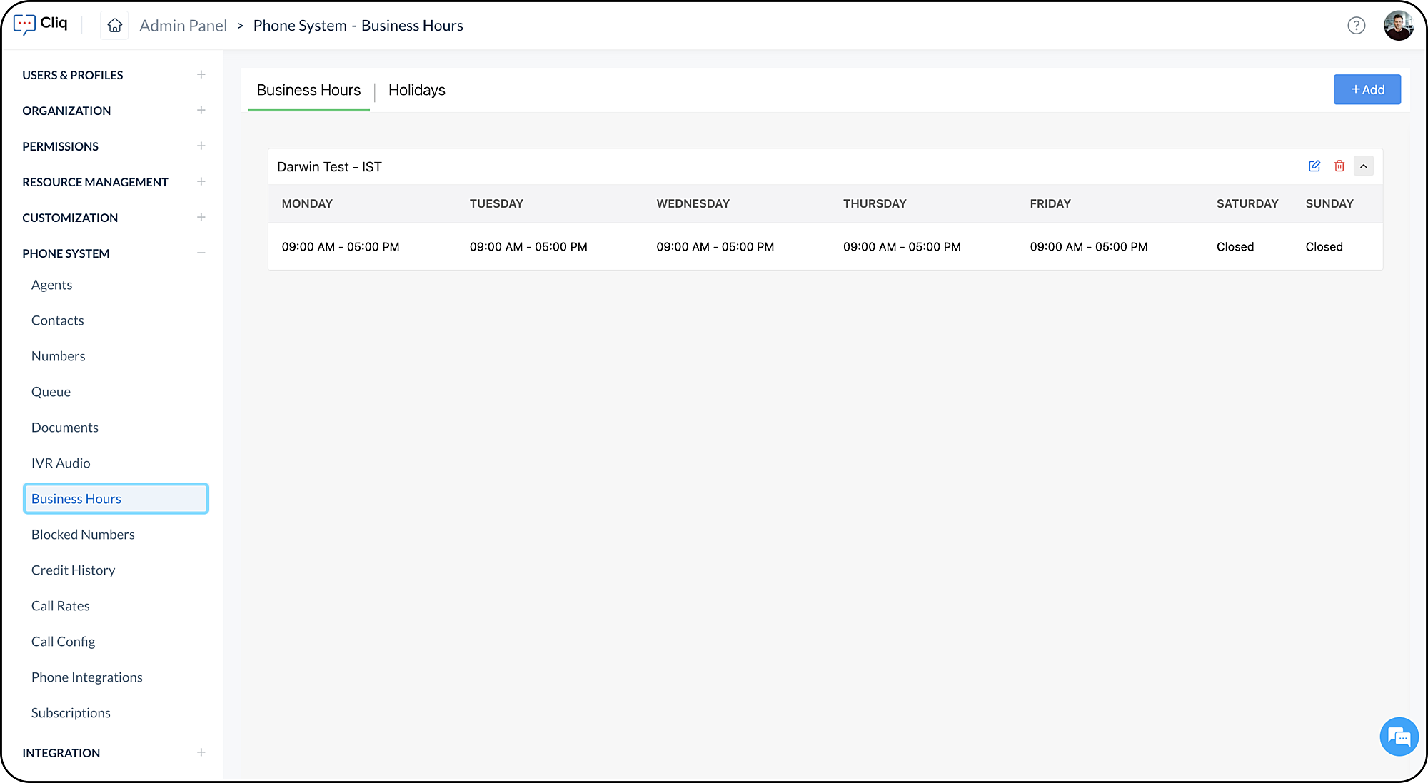
Task: Delete Darwin Test business hours entry
Action: (x=1339, y=166)
